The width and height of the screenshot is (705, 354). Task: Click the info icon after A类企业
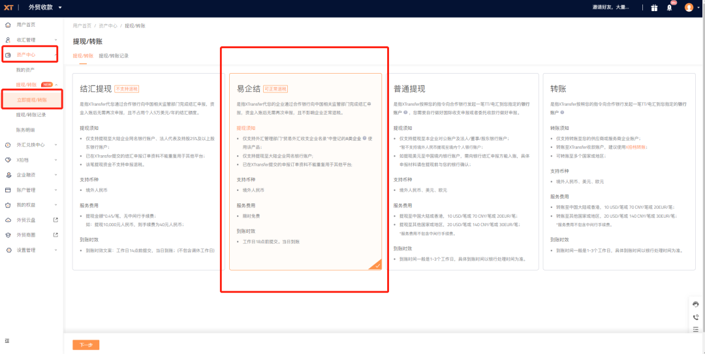(365, 138)
